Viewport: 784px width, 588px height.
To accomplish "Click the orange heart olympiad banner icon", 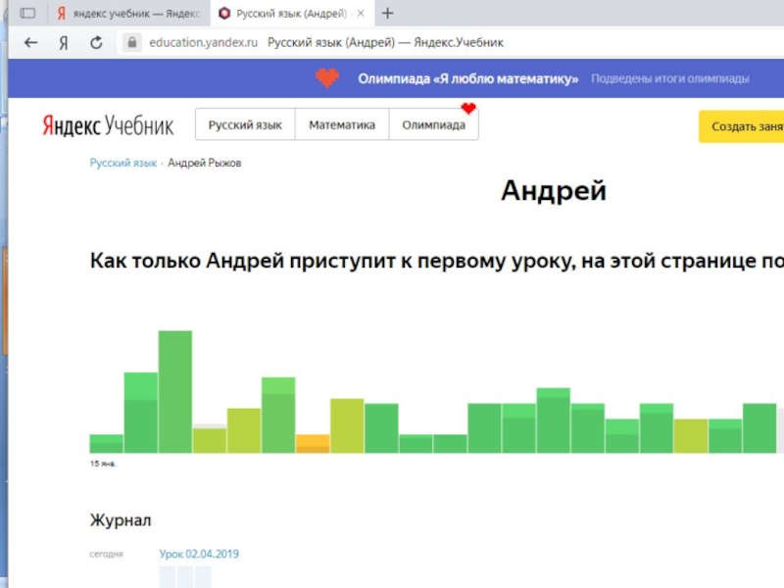I will [327, 78].
